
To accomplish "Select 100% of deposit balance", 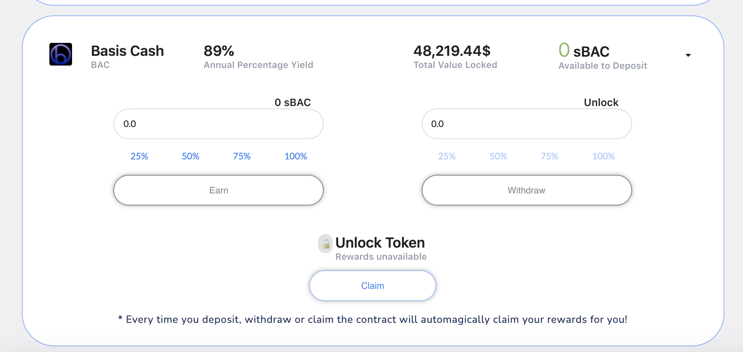I will click(295, 156).
